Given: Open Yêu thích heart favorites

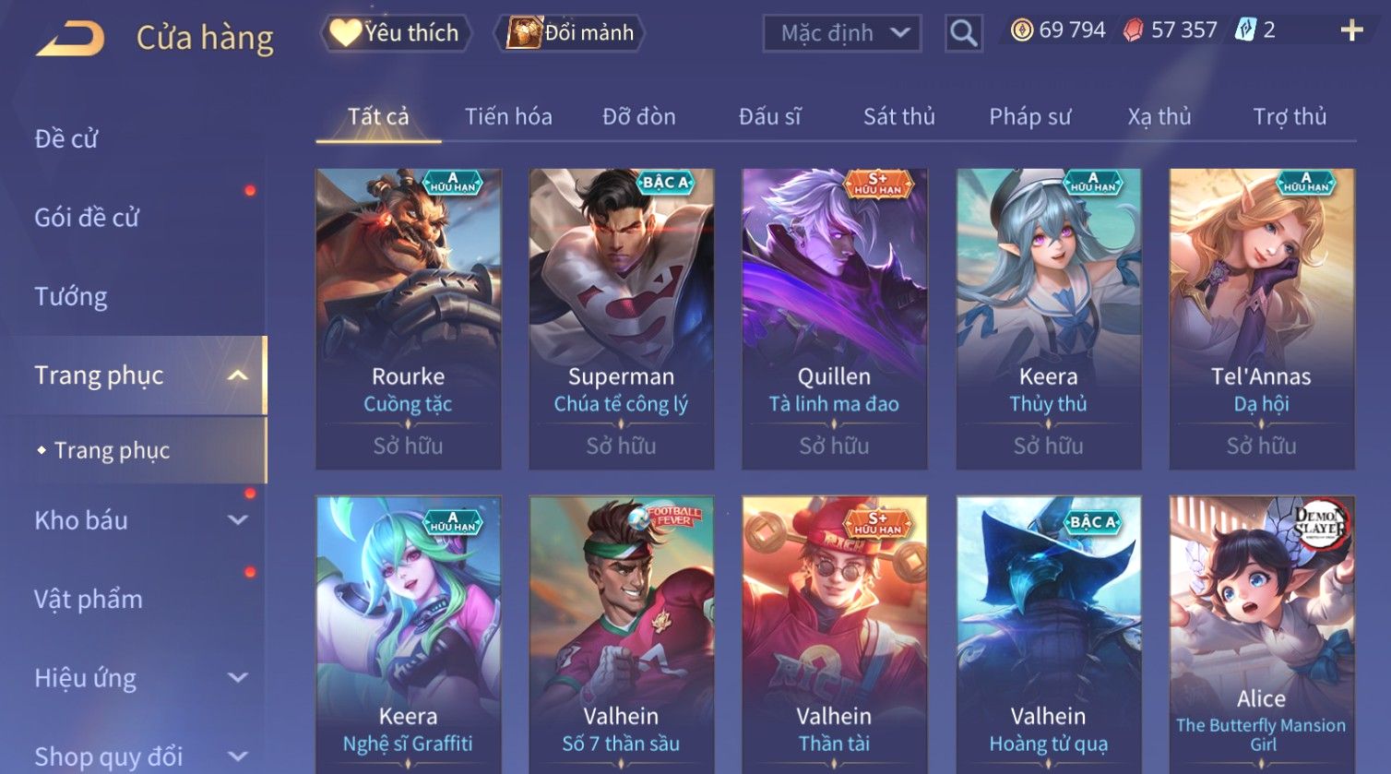Looking at the screenshot, I should tap(396, 33).
